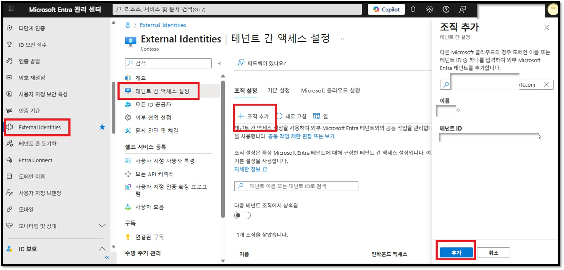Switch to Microsoft 클라우드 설정 tab
The width and height of the screenshot is (564, 270).
331,91
